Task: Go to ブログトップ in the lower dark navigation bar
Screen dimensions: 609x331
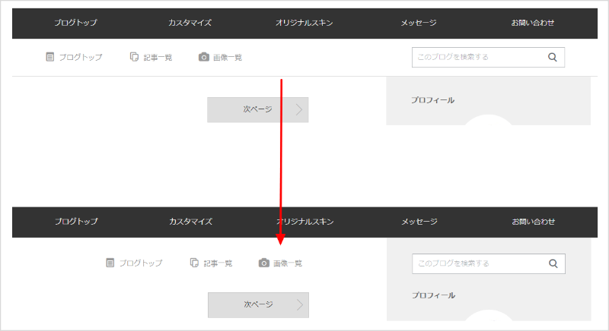Action: tap(76, 222)
